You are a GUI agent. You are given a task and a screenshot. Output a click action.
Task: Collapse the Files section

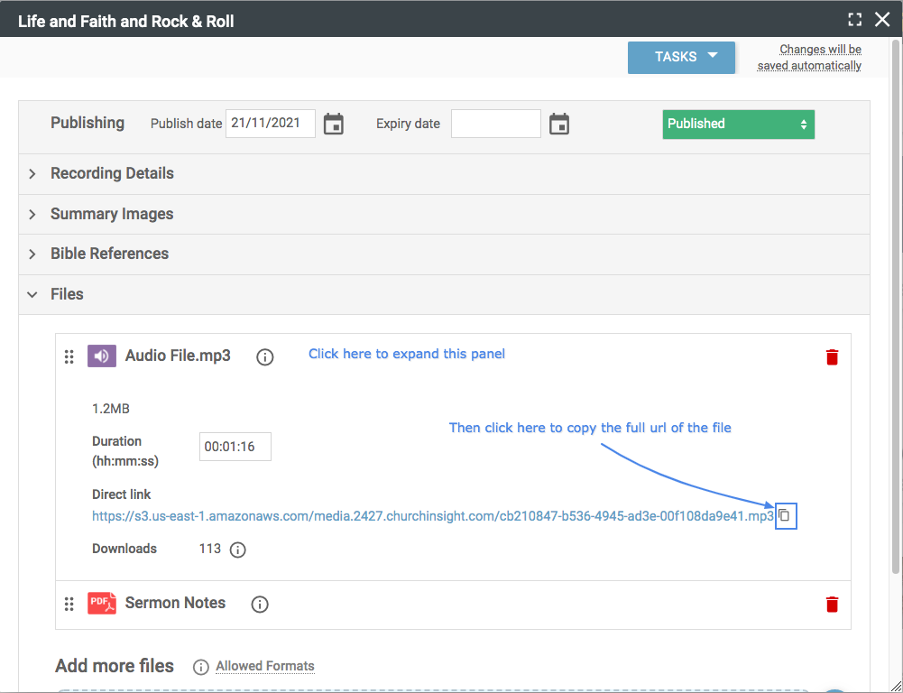67,294
